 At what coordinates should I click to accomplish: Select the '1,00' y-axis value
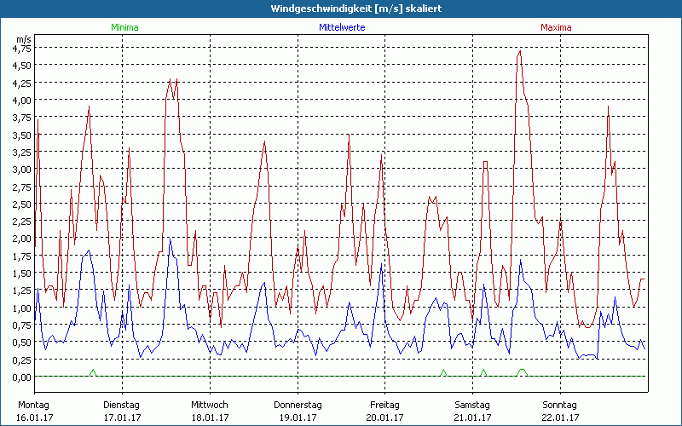22,308
